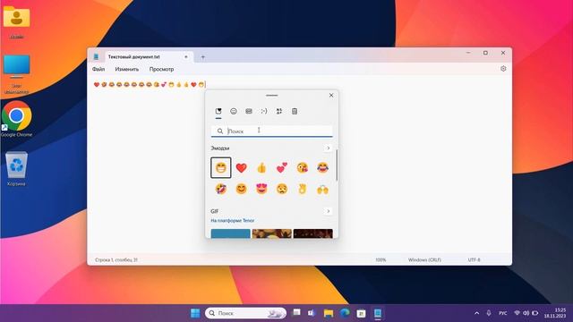
Task: Click the 100% zoom in status bar
Action: [381, 260]
